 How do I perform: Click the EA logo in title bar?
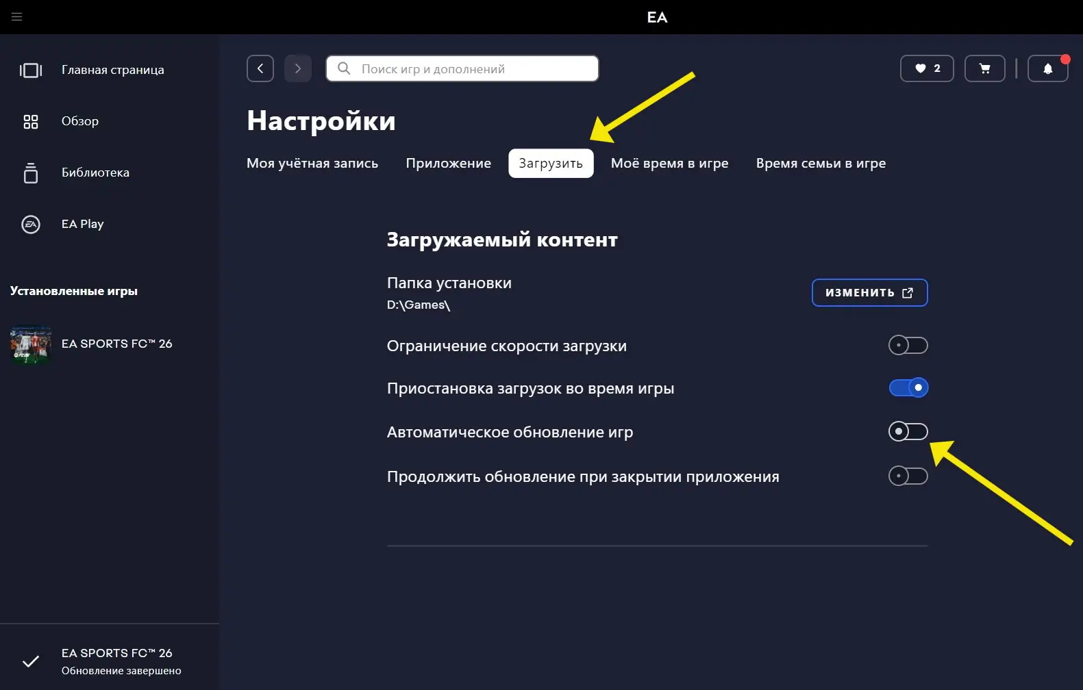pos(657,17)
